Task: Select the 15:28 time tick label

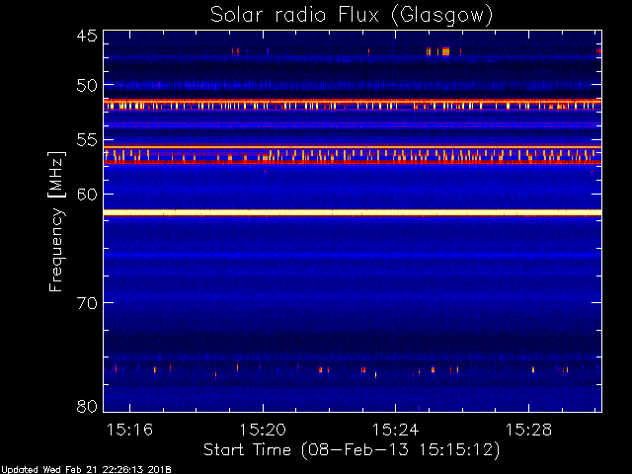Action: (x=528, y=430)
